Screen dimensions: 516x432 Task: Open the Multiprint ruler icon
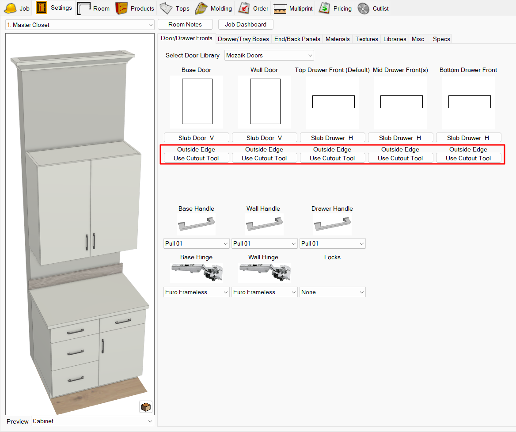click(280, 8)
